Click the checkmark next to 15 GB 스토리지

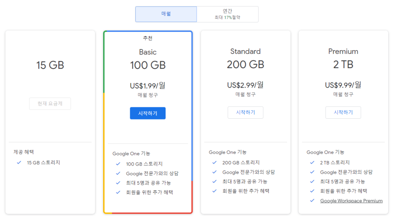coord(19,162)
